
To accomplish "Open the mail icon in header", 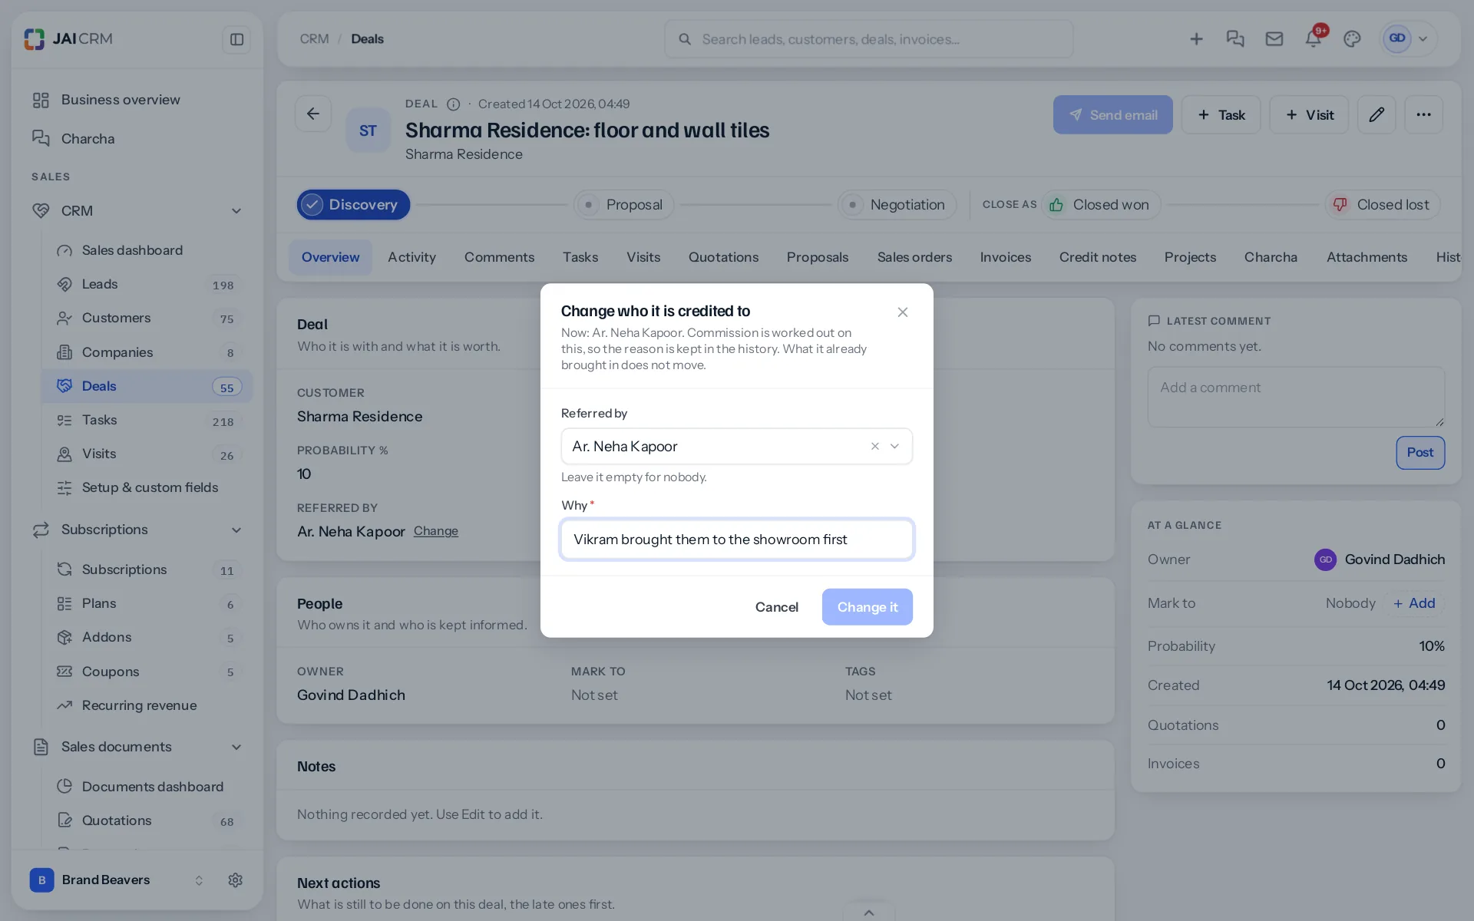I will click(1274, 39).
